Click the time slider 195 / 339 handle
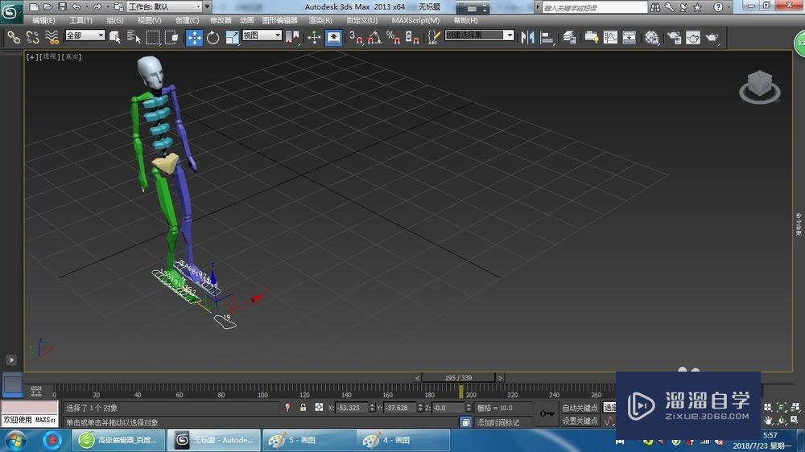Screen dimensions: 805x452 coord(458,378)
